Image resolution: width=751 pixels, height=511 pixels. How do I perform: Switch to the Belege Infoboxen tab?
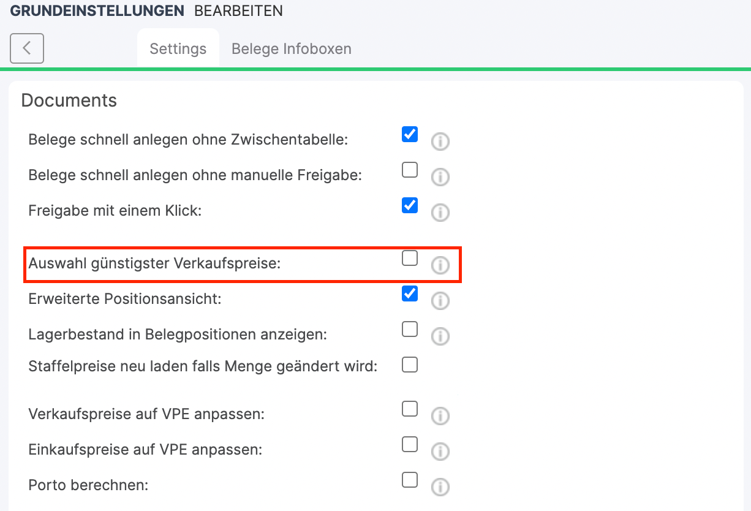click(x=292, y=48)
